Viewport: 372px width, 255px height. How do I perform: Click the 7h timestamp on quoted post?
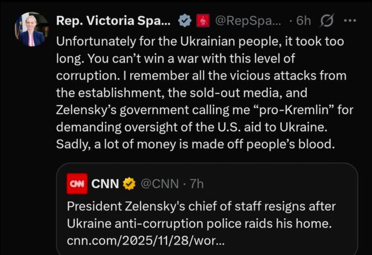[x=196, y=184]
